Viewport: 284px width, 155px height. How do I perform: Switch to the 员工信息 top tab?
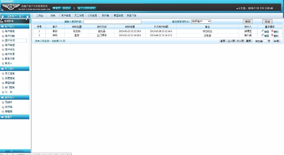79,16
